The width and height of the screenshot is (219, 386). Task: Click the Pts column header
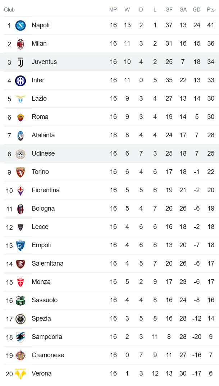point(211,10)
